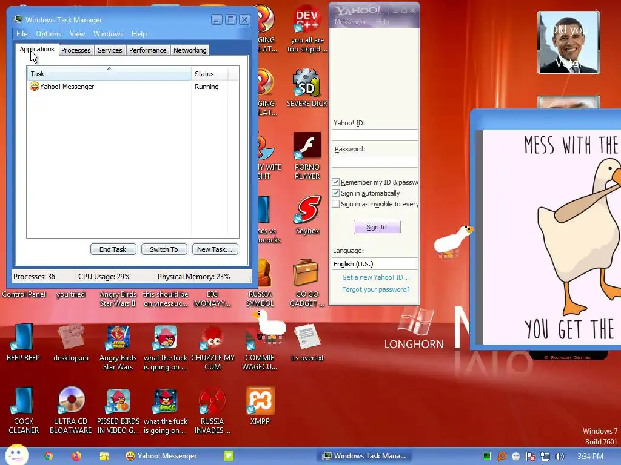Click Get a new Yahoo! ID link
This screenshot has height=465, width=621.
[x=376, y=277]
